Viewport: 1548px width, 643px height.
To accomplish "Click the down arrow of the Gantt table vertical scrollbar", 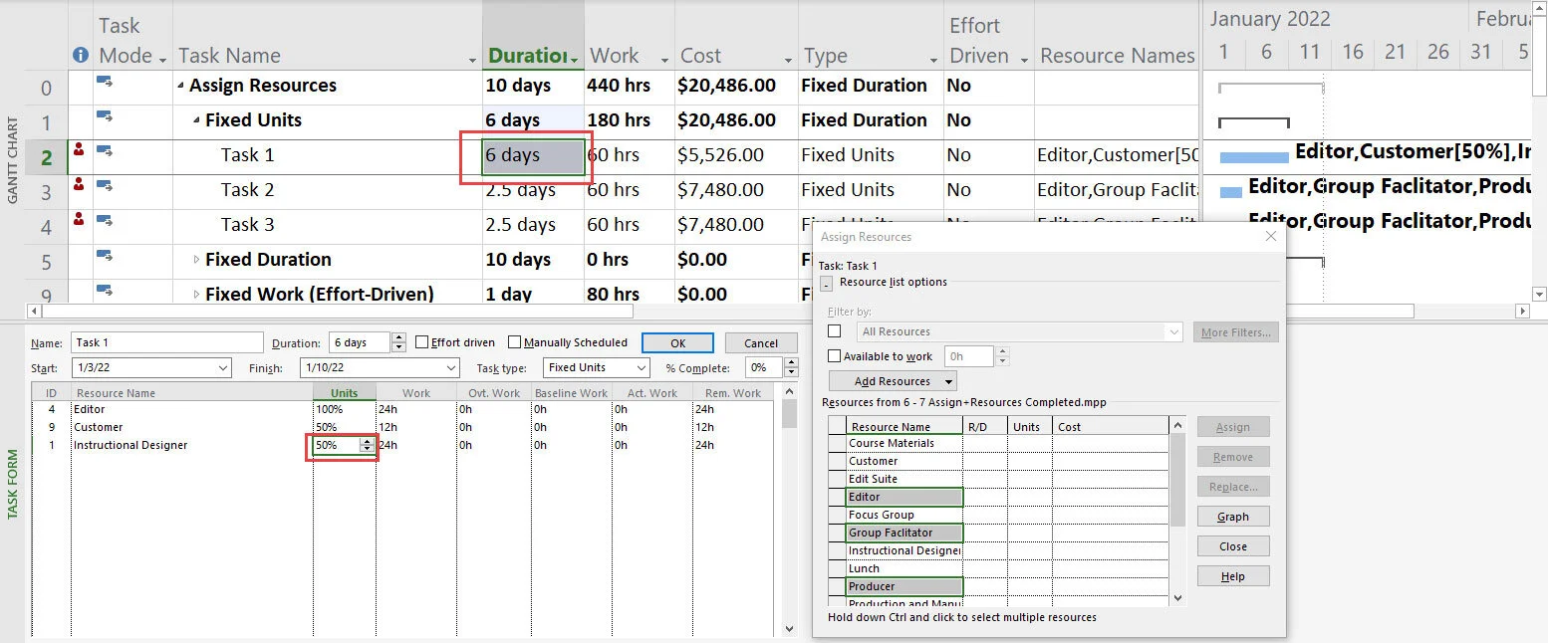I will coord(1540,295).
